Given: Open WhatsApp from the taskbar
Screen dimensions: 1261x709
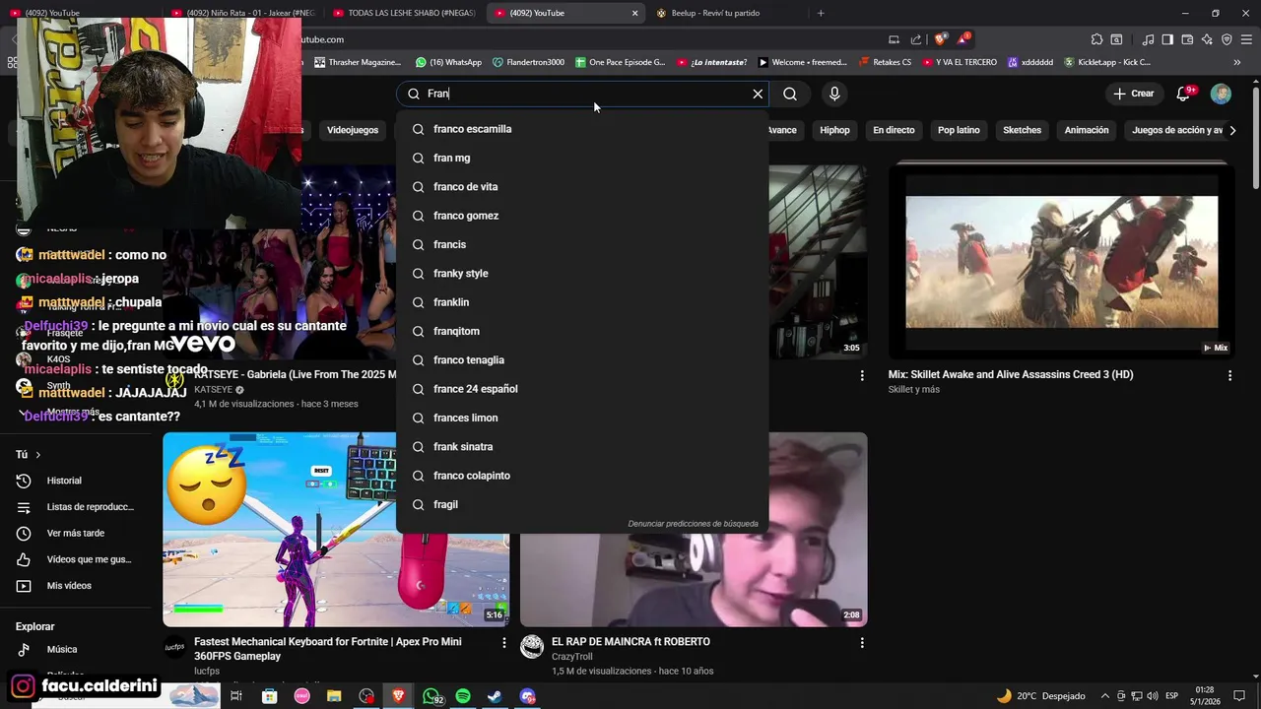Looking at the screenshot, I should click(x=431, y=696).
